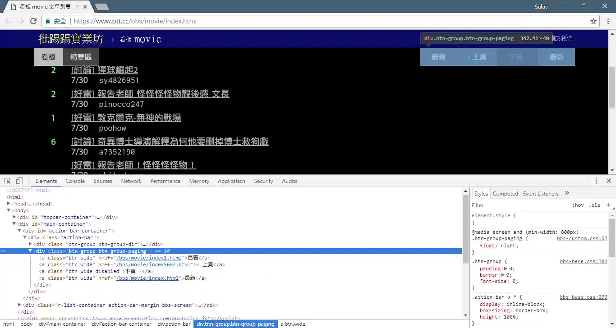The image size is (616, 328).
Task: Select a.btn.wide in the breadcrumb bar
Action: coord(293,324)
